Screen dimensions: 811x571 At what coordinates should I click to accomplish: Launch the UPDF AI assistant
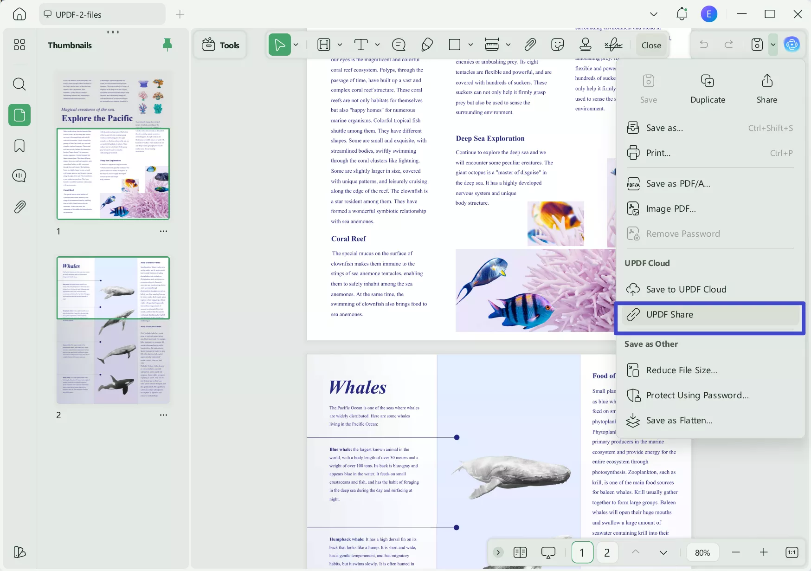click(x=792, y=44)
